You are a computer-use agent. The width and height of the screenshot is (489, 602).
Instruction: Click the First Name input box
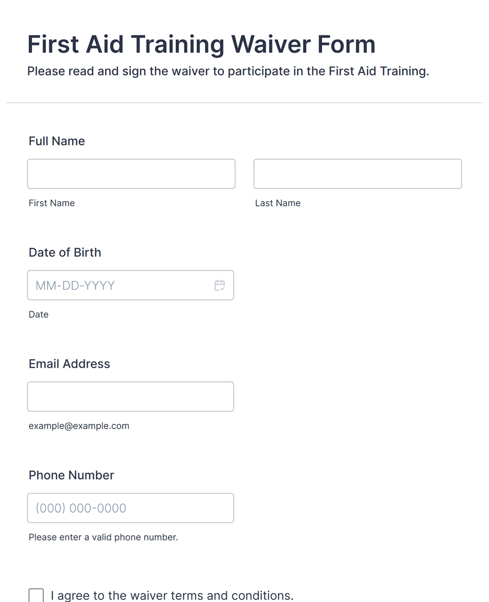click(x=131, y=174)
